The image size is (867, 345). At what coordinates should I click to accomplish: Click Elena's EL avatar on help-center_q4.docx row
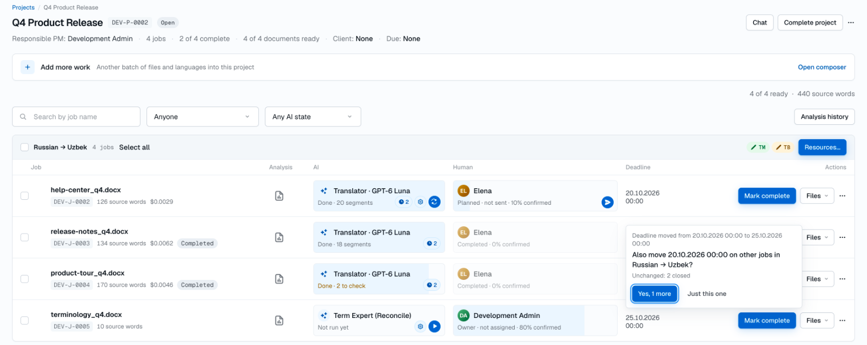[x=463, y=191]
